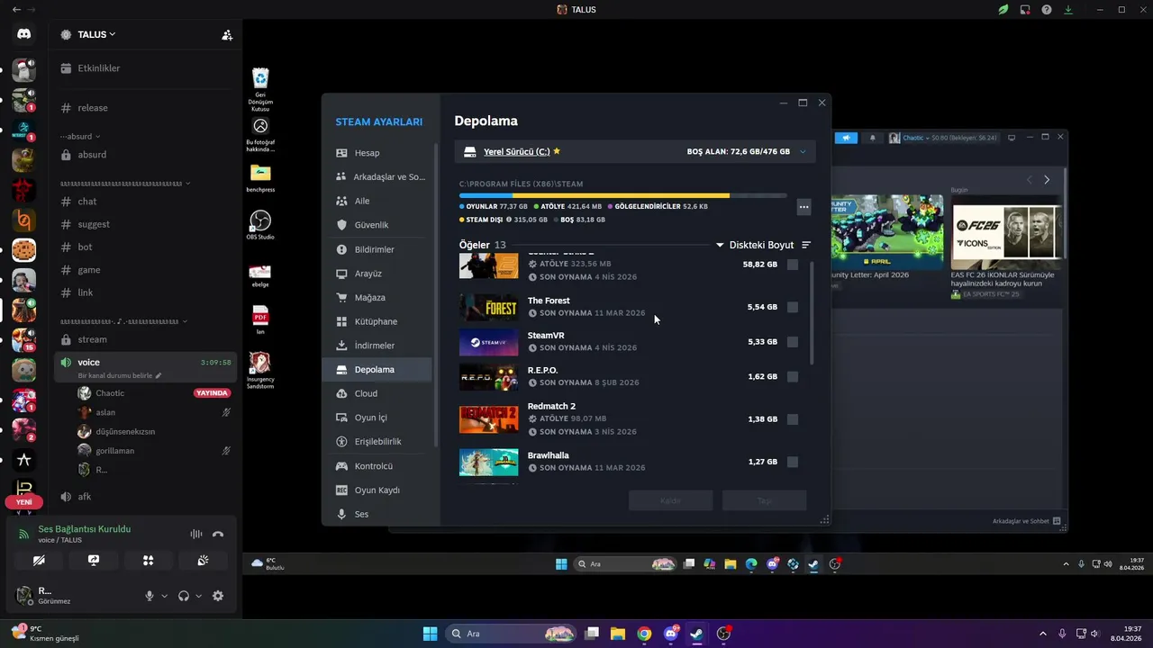Click storage usage bar
The width and height of the screenshot is (1153, 648).
(622, 195)
